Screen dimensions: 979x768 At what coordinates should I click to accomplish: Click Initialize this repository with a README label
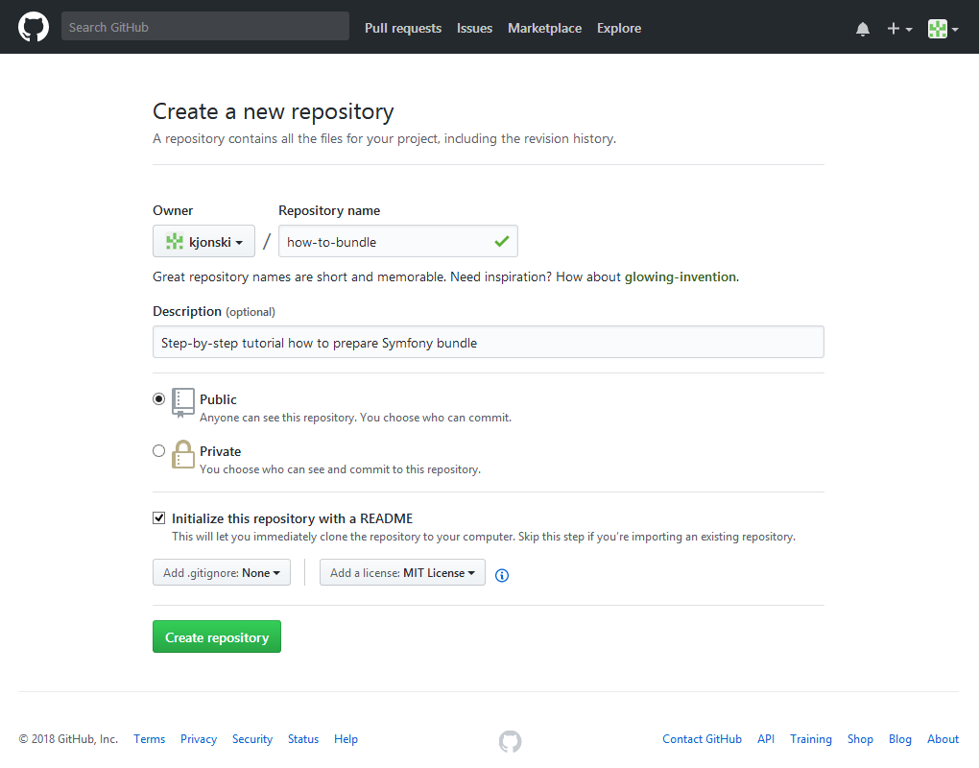click(x=292, y=518)
